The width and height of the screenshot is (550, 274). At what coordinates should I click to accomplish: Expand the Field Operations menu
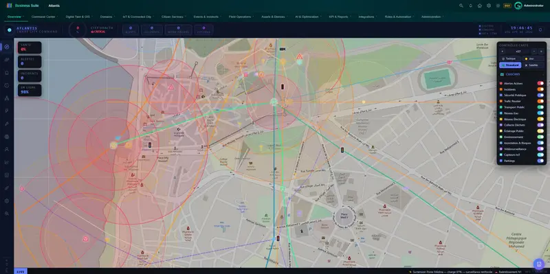pos(241,16)
